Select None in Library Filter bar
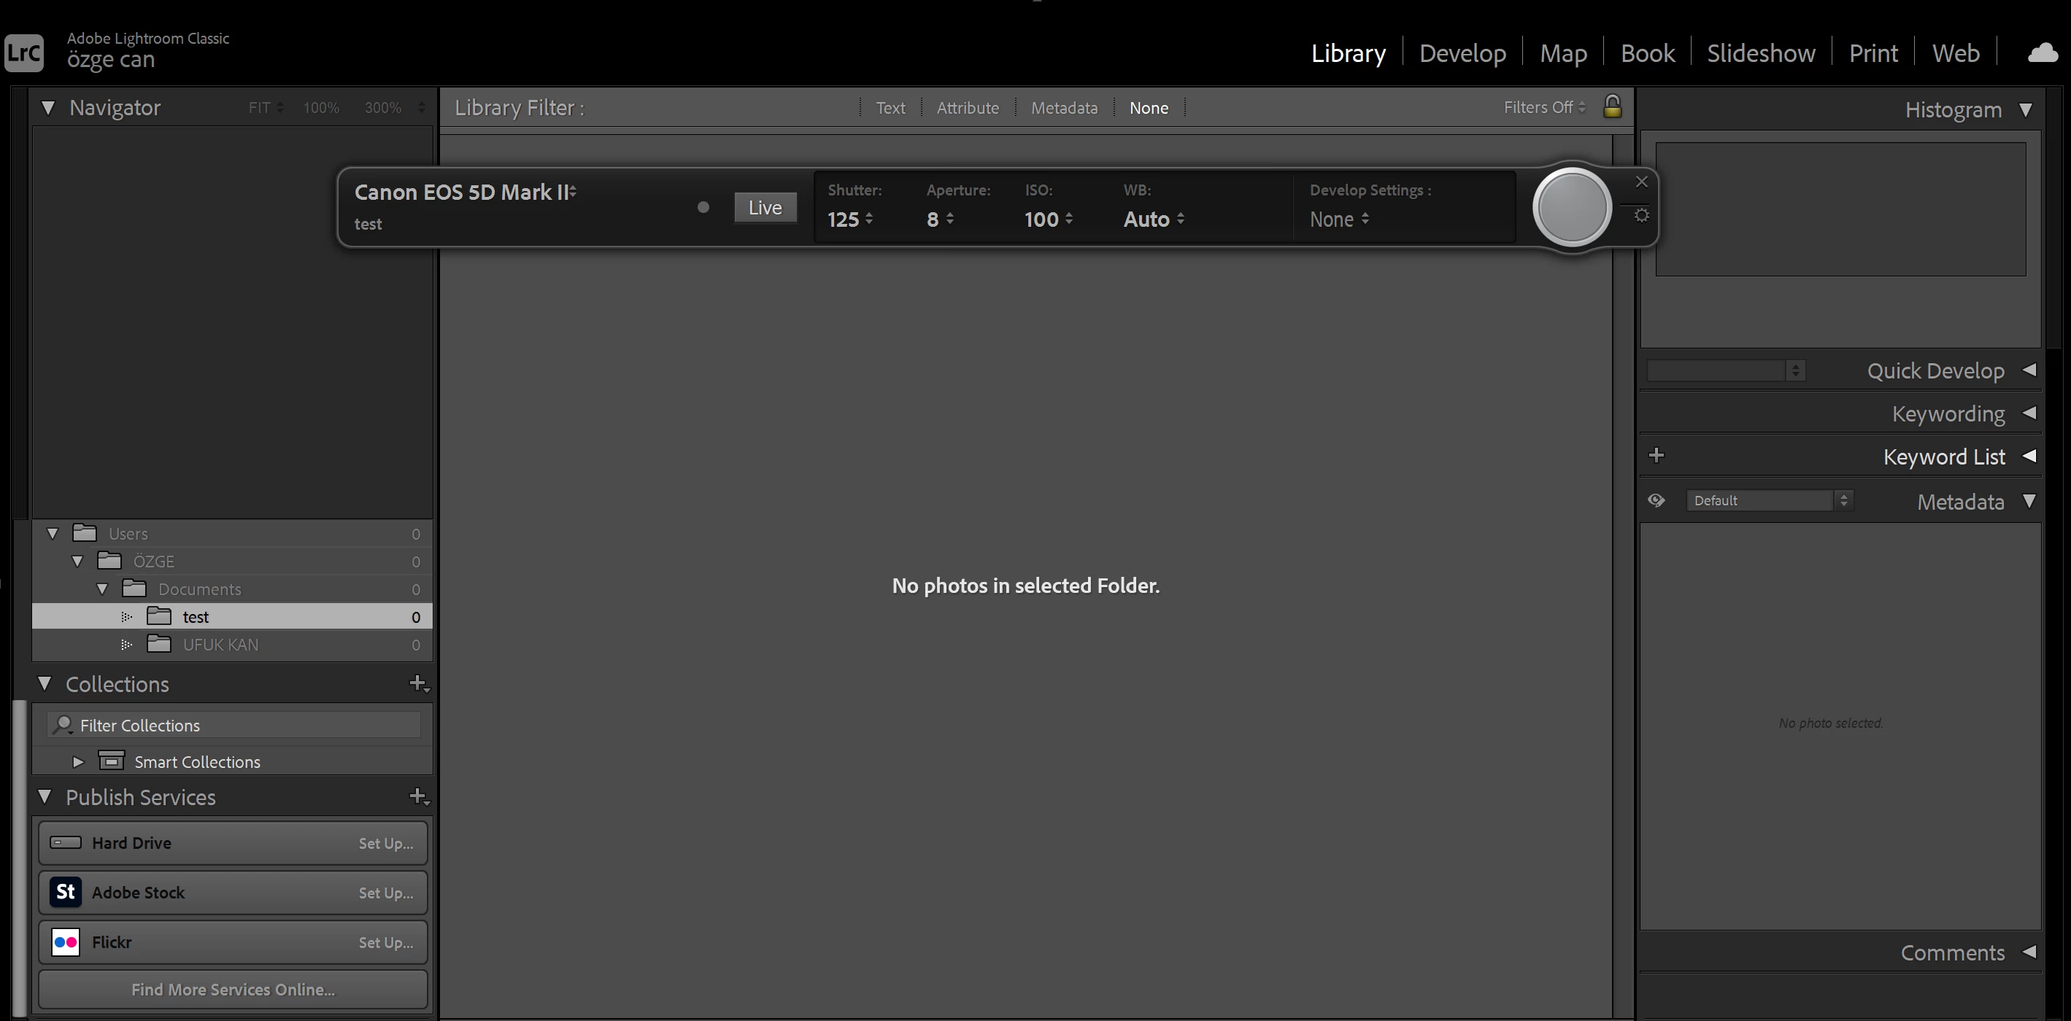 point(1148,108)
